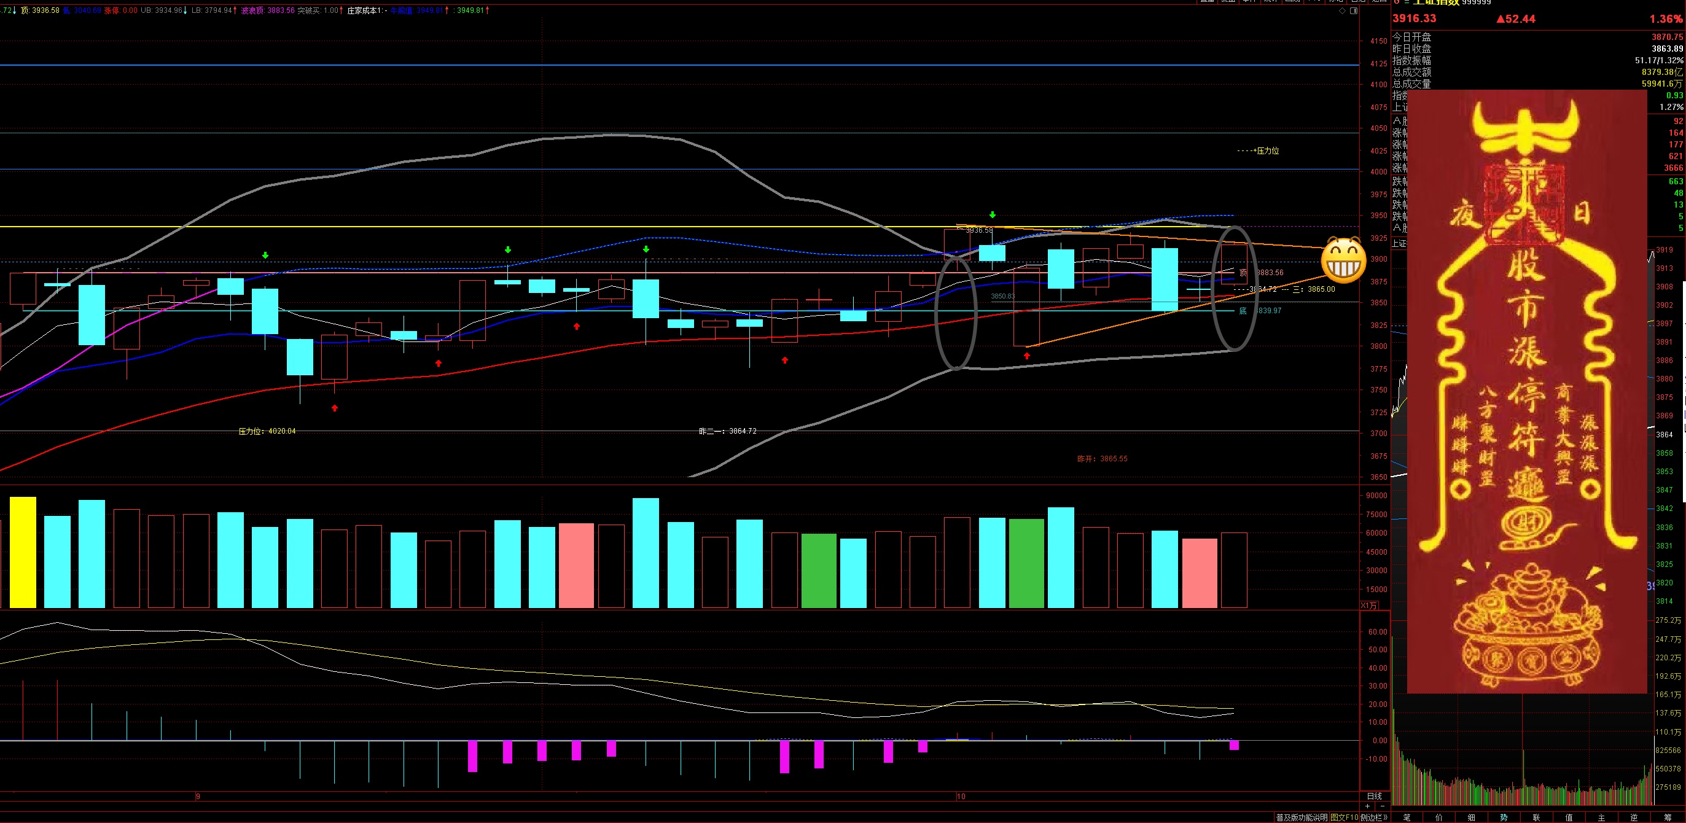Click the right gray ellipse annotation
1686x823 pixels.
coord(1235,288)
